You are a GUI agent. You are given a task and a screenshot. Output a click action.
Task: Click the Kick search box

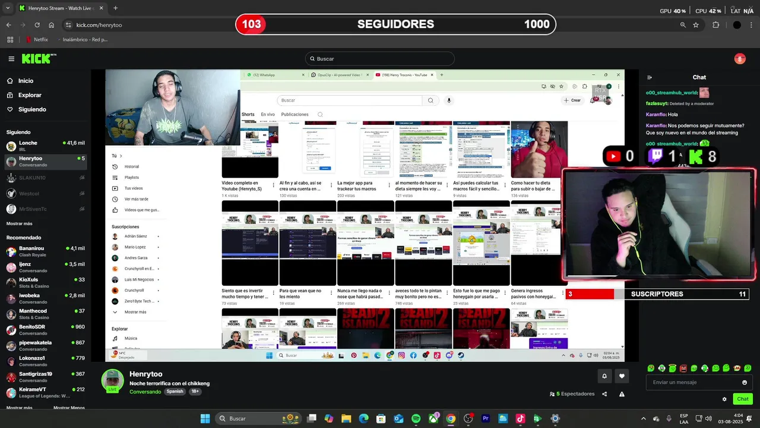[380, 59]
